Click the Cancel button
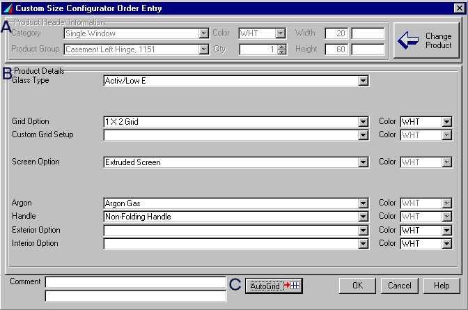The image size is (468, 310). (x=399, y=286)
